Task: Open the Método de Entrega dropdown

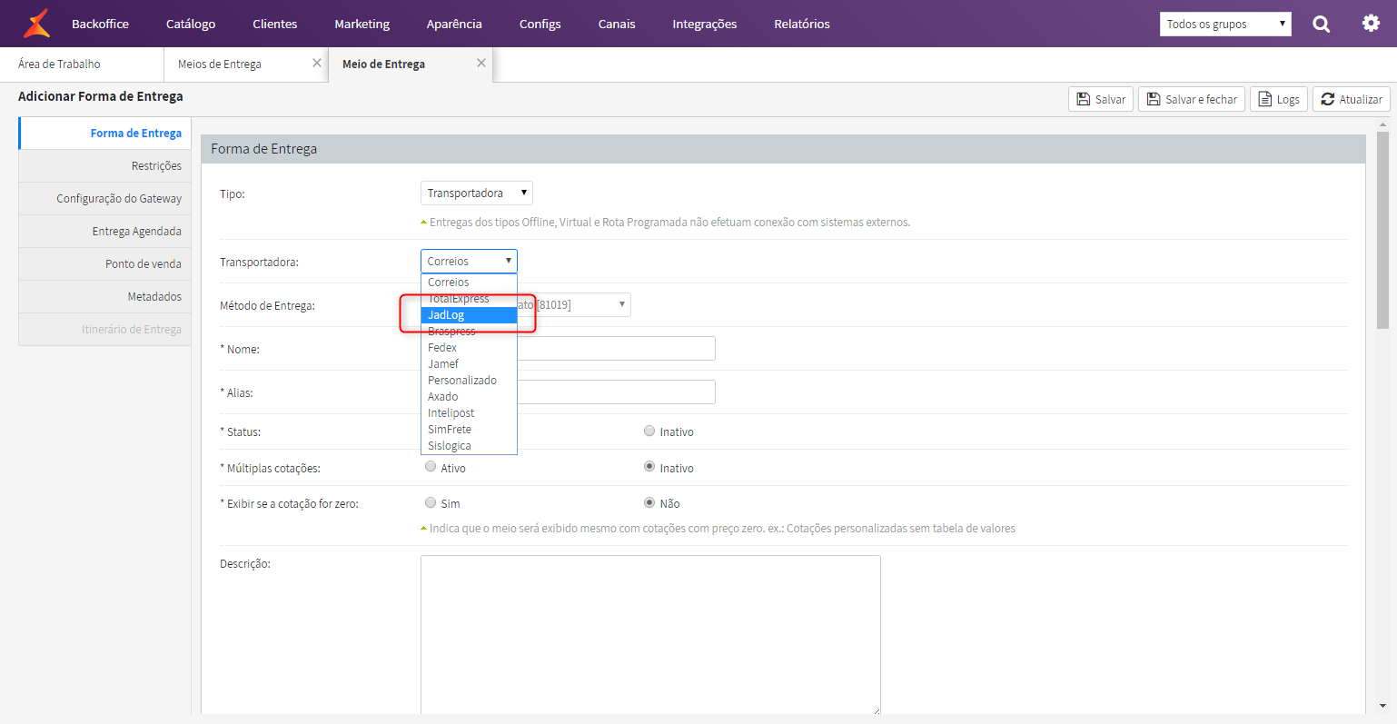Action: [x=574, y=304]
